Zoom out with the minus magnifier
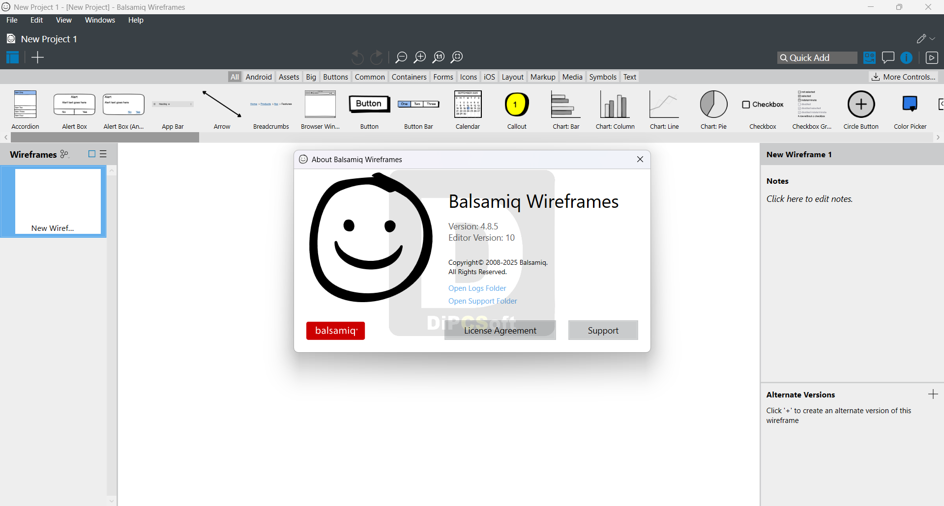944x506 pixels. pyautogui.click(x=401, y=57)
